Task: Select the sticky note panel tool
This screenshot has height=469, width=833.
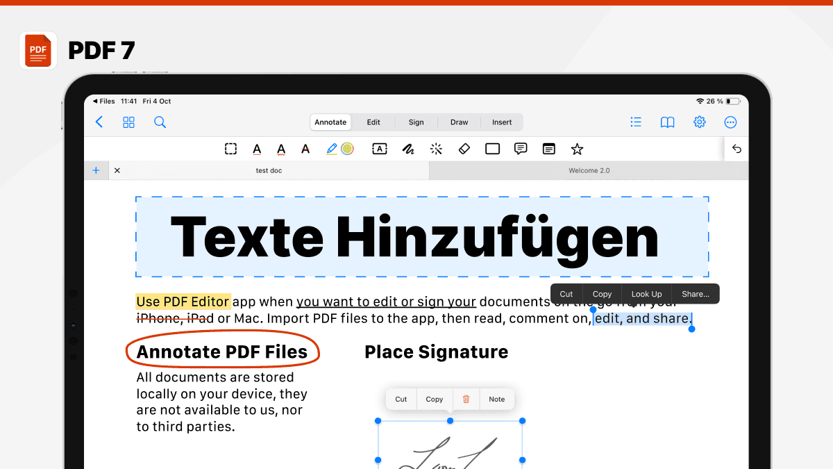Action: pyautogui.click(x=549, y=149)
